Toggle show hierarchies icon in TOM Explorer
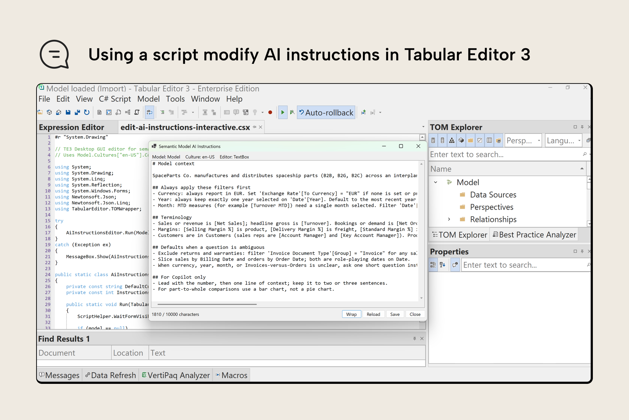This screenshot has width=629, height=420. click(x=452, y=140)
